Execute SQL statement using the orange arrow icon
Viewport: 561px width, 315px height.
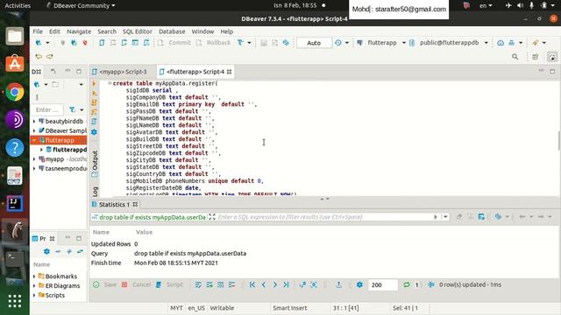tap(95, 84)
